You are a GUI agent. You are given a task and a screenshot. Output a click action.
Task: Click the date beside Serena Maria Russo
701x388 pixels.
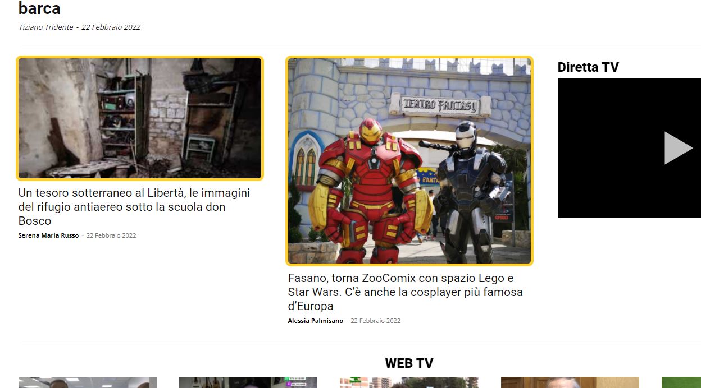[111, 235]
